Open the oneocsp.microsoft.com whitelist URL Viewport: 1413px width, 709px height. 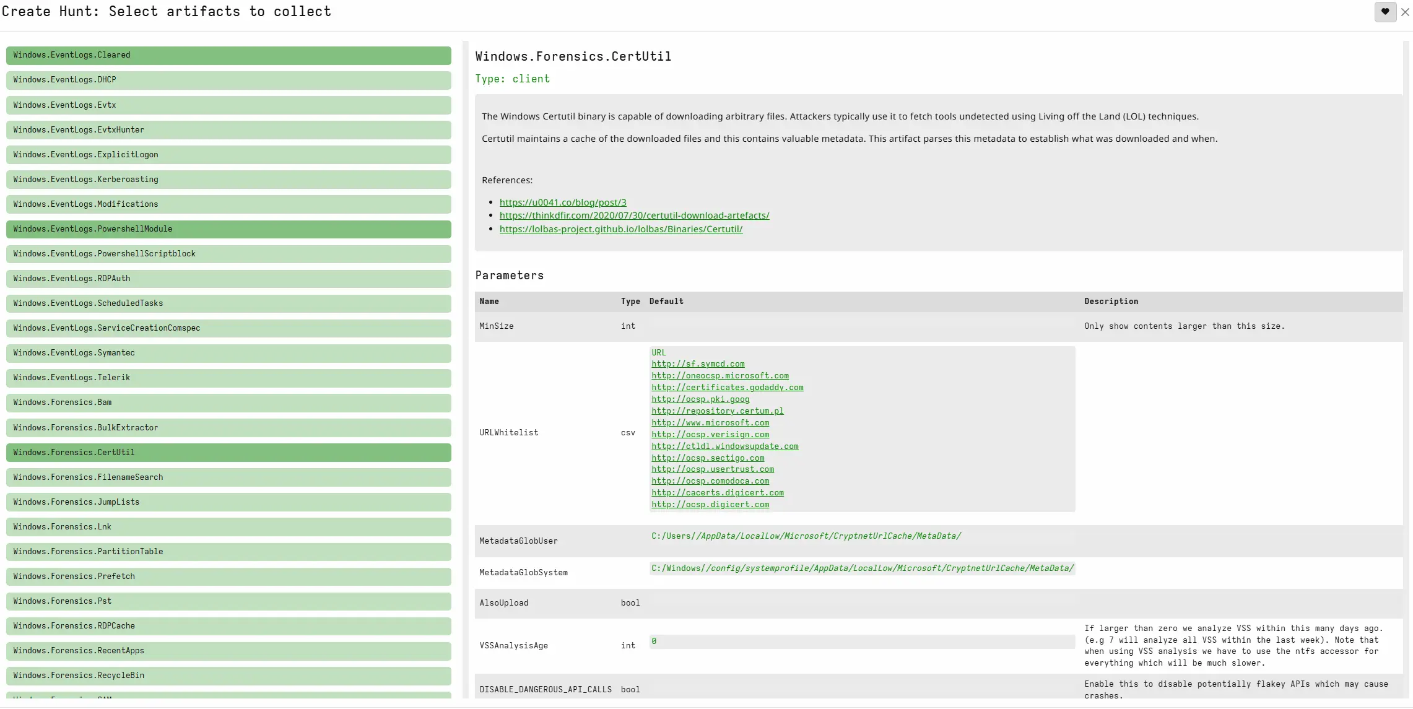[720, 376]
